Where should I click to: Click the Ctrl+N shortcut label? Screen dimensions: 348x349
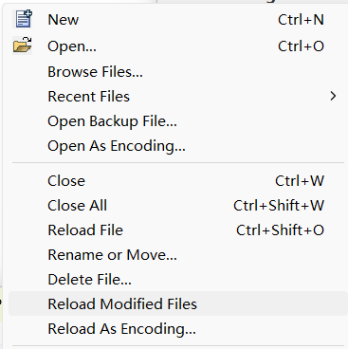(301, 20)
